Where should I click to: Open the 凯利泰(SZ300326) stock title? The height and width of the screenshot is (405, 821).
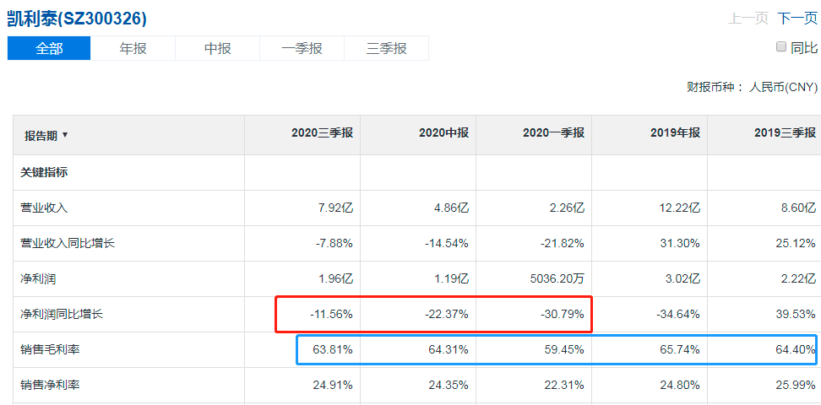point(77,19)
